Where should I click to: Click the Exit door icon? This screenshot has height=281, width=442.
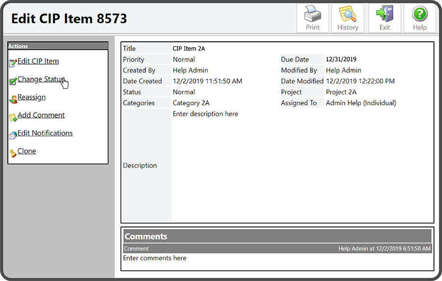385,14
